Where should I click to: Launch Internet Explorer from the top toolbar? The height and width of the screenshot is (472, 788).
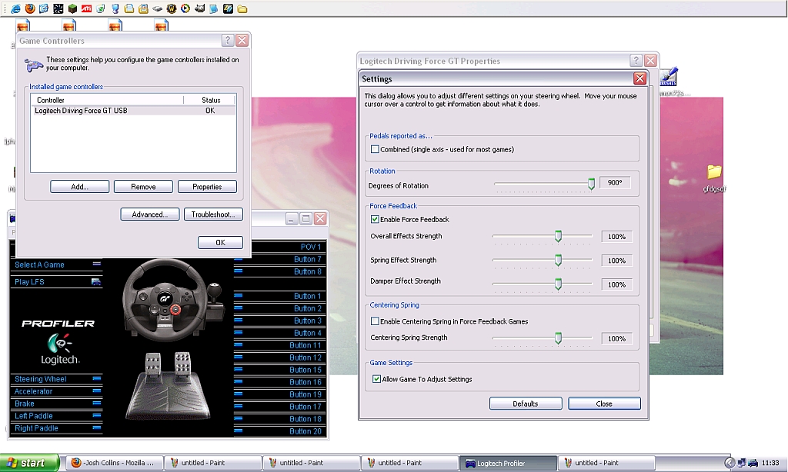point(15,8)
